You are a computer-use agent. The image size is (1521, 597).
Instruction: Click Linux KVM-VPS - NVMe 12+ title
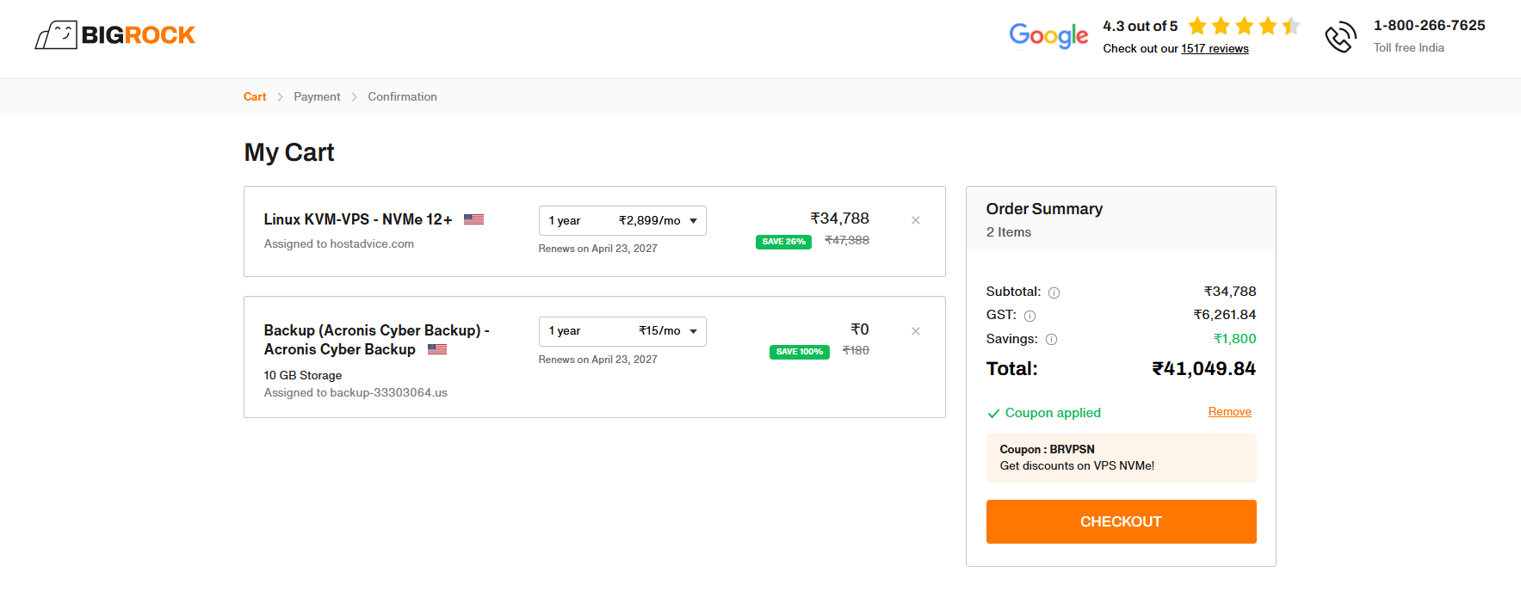[358, 219]
